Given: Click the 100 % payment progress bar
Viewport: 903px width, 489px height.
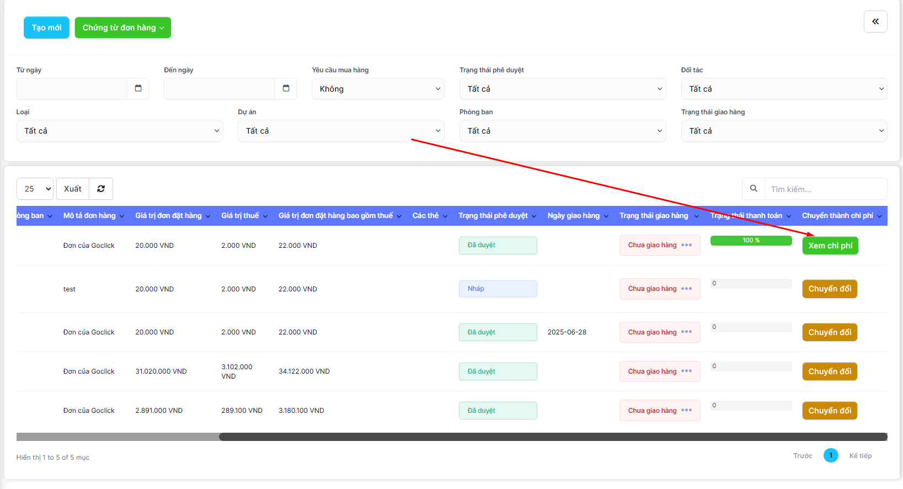Looking at the screenshot, I should click(751, 241).
